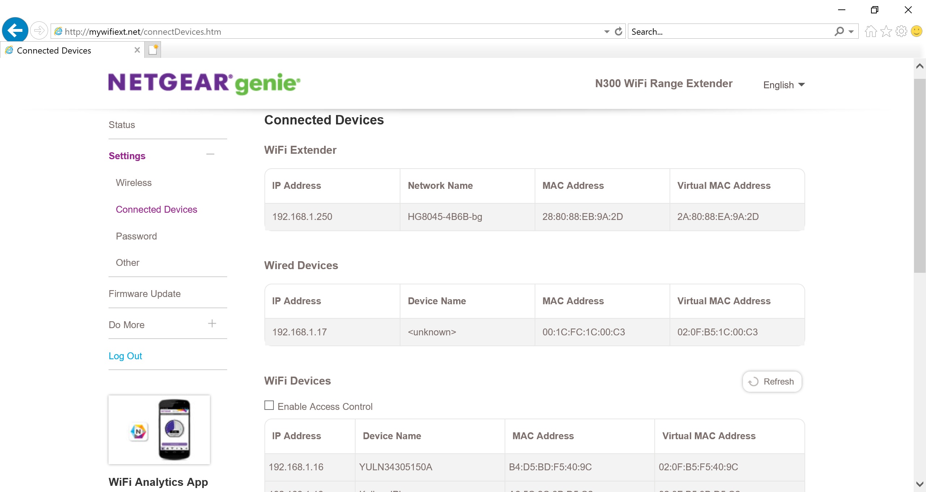Close the Connected Devices tab

[x=137, y=50]
